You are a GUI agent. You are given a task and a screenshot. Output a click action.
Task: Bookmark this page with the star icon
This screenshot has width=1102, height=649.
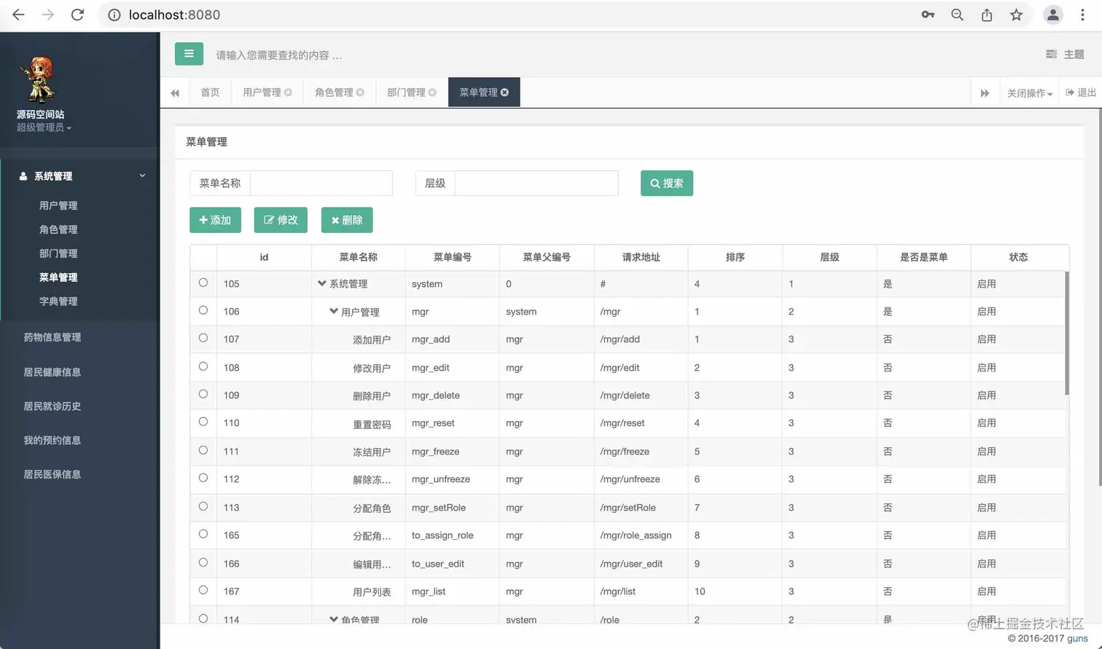point(1016,15)
